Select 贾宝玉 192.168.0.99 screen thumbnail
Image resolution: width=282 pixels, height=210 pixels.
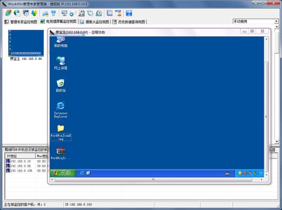point(26,43)
